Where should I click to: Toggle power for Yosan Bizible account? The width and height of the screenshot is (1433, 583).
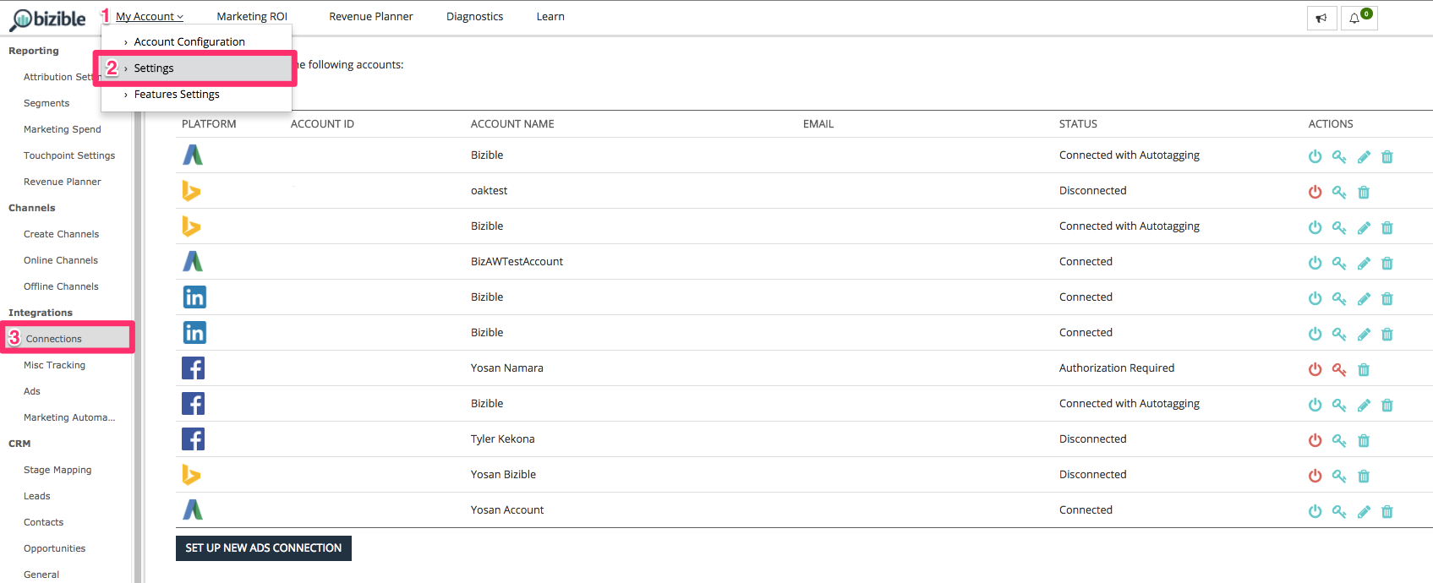(1315, 476)
